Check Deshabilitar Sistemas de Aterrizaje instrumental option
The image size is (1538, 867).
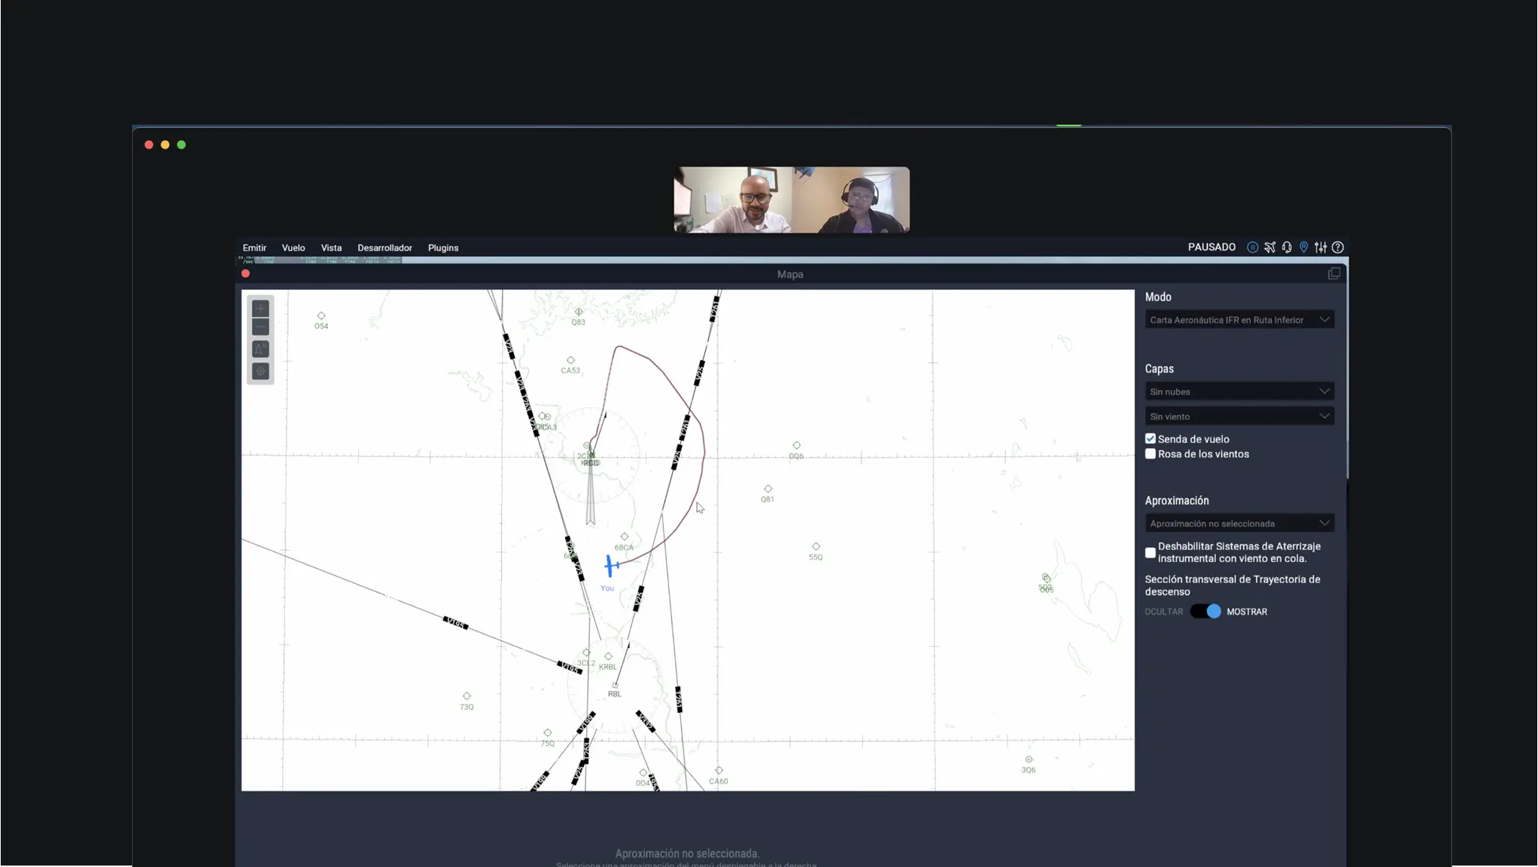pyautogui.click(x=1151, y=552)
